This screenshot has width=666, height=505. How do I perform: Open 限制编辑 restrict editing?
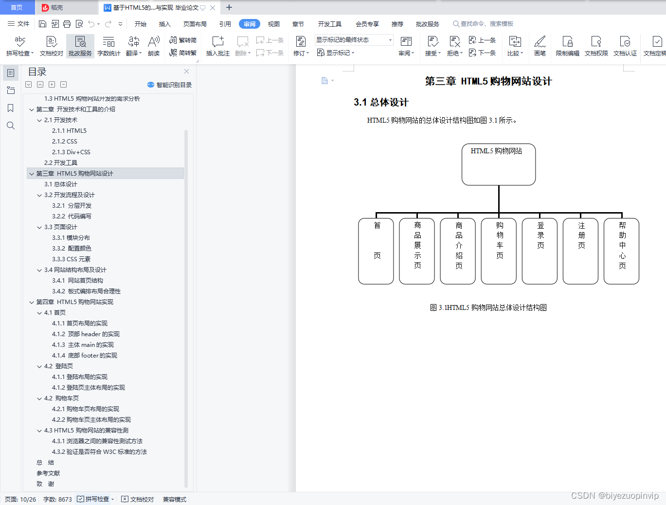click(x=568, y=46)
